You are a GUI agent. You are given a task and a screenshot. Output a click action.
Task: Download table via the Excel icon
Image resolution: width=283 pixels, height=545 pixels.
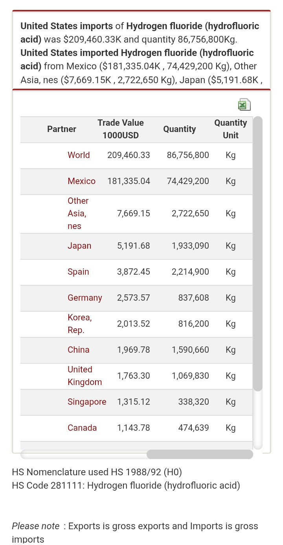pos(244,104)
